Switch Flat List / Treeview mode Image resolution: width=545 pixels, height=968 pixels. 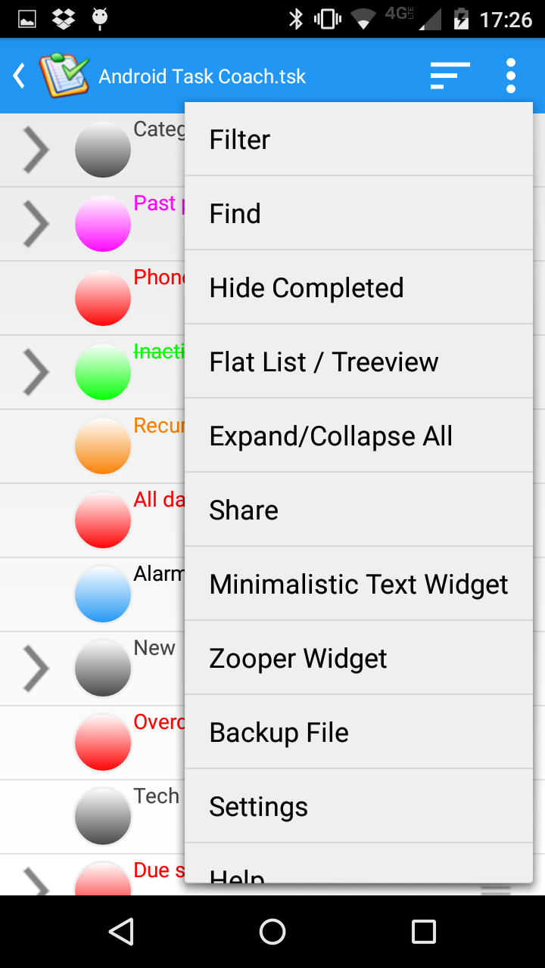(x=359, y=361)
